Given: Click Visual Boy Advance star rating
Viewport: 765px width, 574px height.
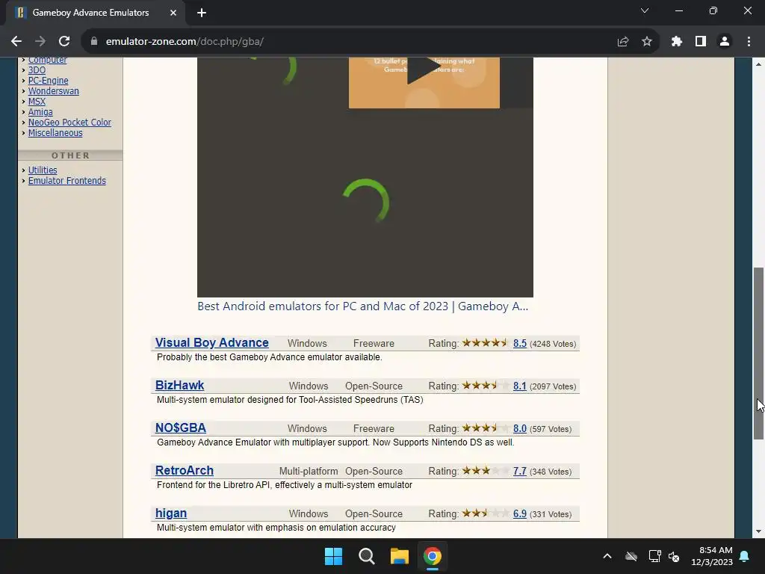Looking at the screenshot, I should 486,342.
